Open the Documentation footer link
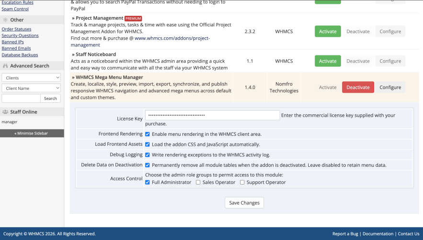 coord(377,234)
